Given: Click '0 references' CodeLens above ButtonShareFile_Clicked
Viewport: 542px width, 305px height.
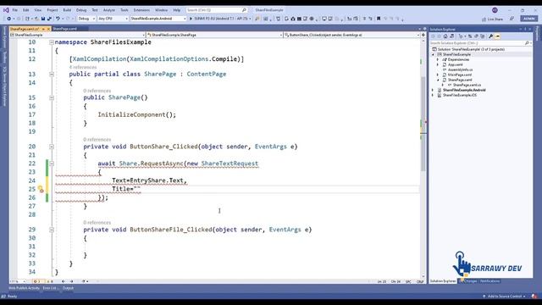Looking at the screenshot, I should 97,222.
